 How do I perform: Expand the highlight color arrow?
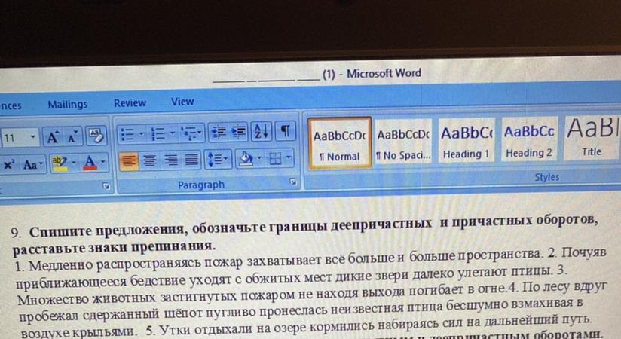(x=74, y=163)
